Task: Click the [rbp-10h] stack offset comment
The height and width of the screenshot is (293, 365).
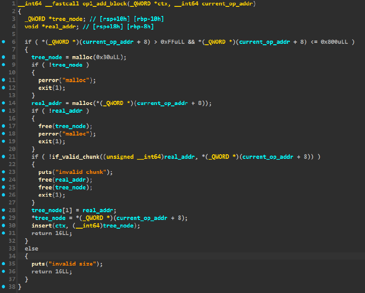Action: (149, 19)
